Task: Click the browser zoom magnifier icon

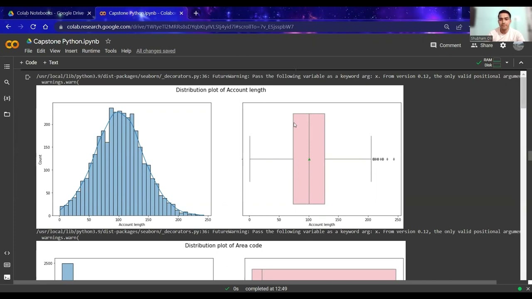Action: point(447,27)
